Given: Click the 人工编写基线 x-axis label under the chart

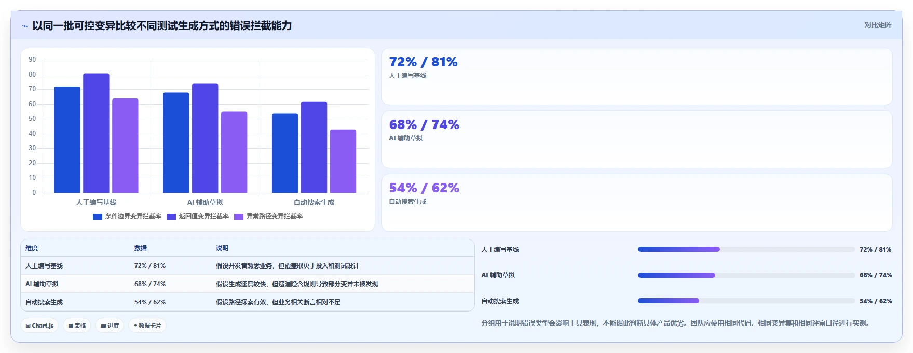Looking at the screenshot, I should 96,202.
